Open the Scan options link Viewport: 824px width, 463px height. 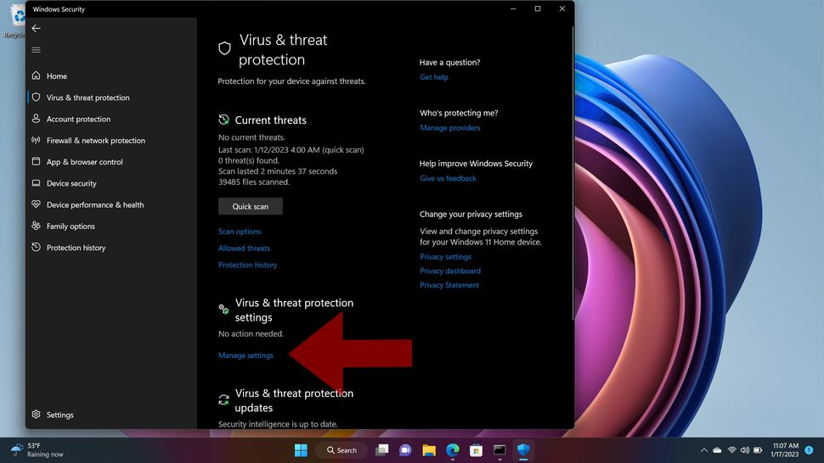click(240, 231)
